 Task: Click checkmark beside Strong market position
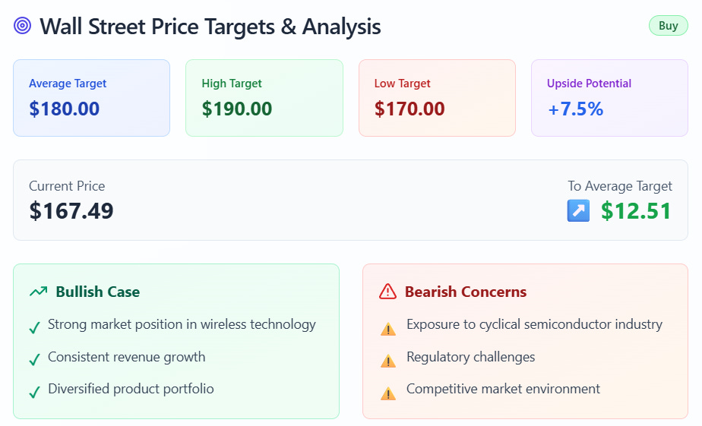point(34,328)
